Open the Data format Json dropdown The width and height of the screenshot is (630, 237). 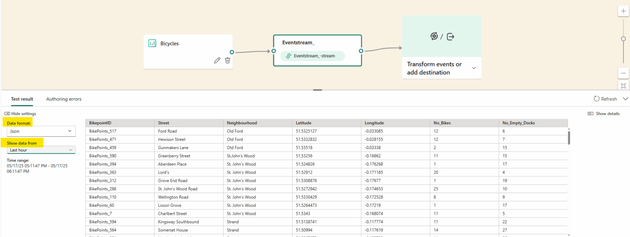(41, 131)
